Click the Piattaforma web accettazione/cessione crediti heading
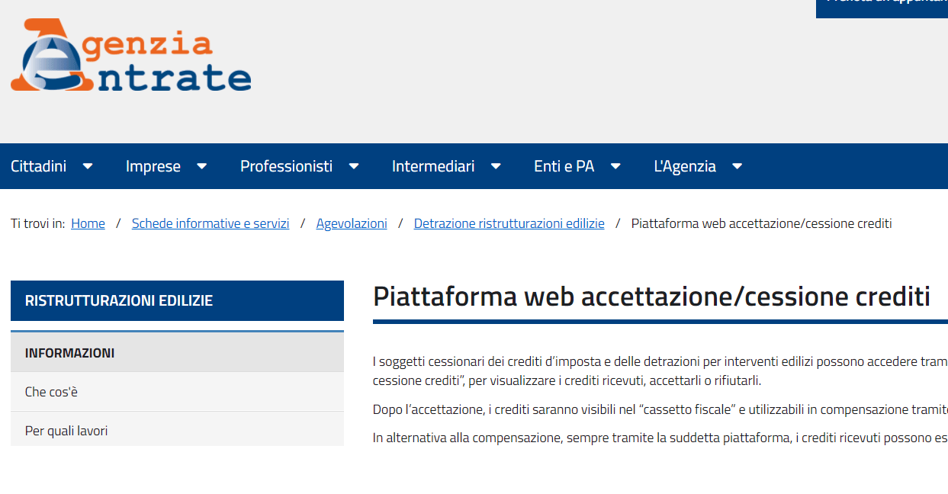This screenshot has height=494, width=948. [x=651, y=296]
